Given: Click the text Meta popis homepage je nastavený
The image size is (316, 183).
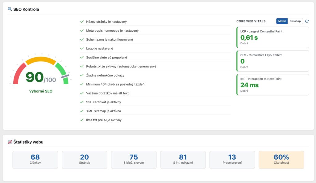Looking at the screenshot, I should point(112,30).
